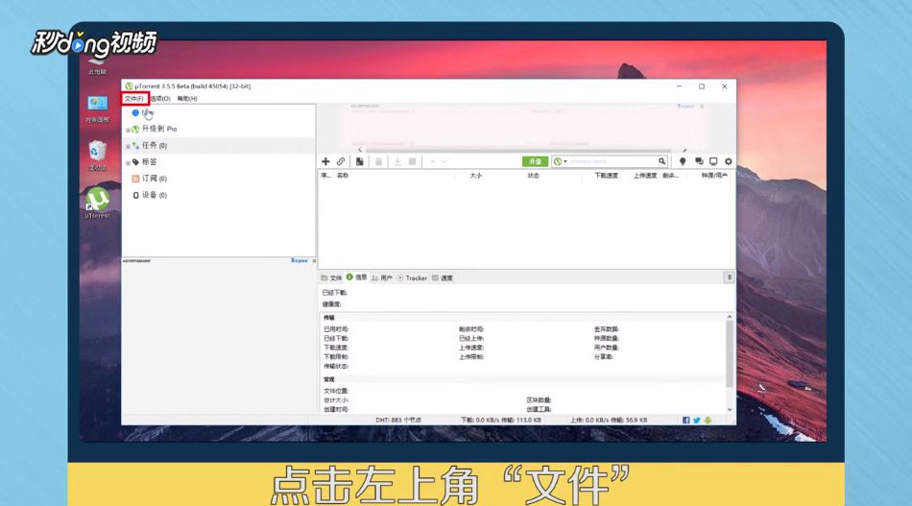The image size is (912, 506).
Task: Click detail pane scrollbar down arrow
Action: point(730,409)
